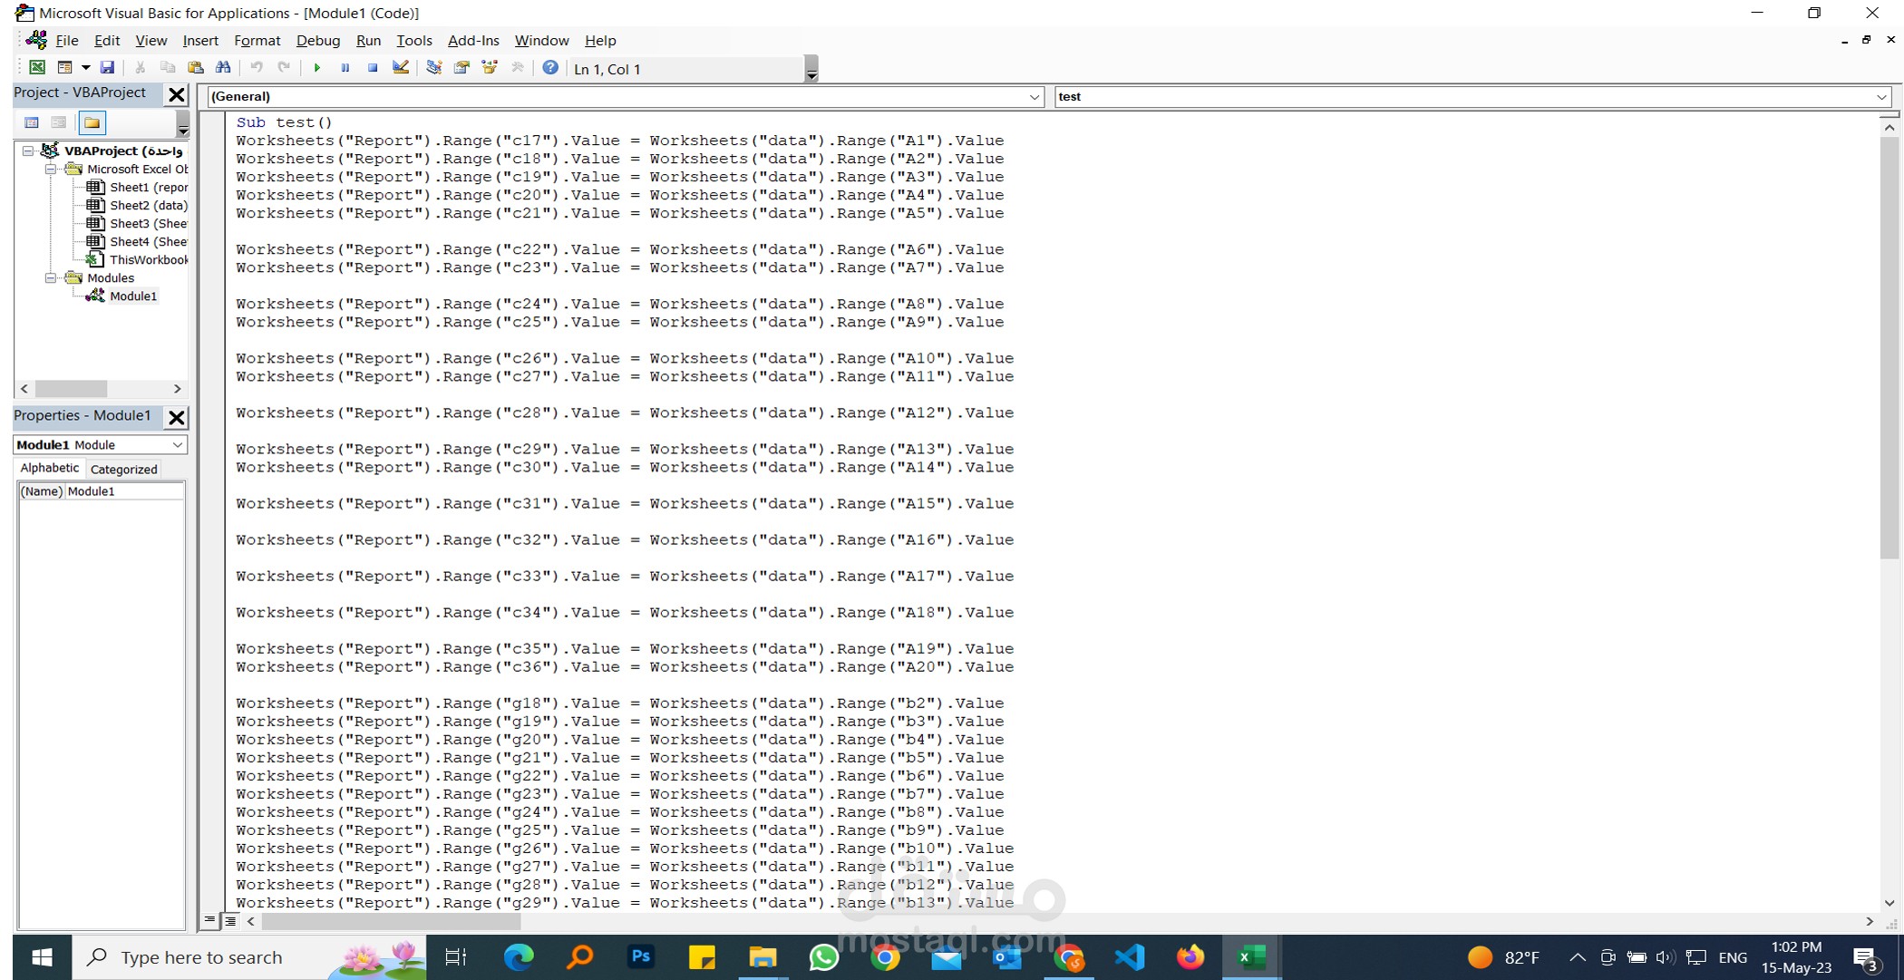The image size is (1904, 980).
Task: Click View Code in the Project pane
Action: pos(32,122)
